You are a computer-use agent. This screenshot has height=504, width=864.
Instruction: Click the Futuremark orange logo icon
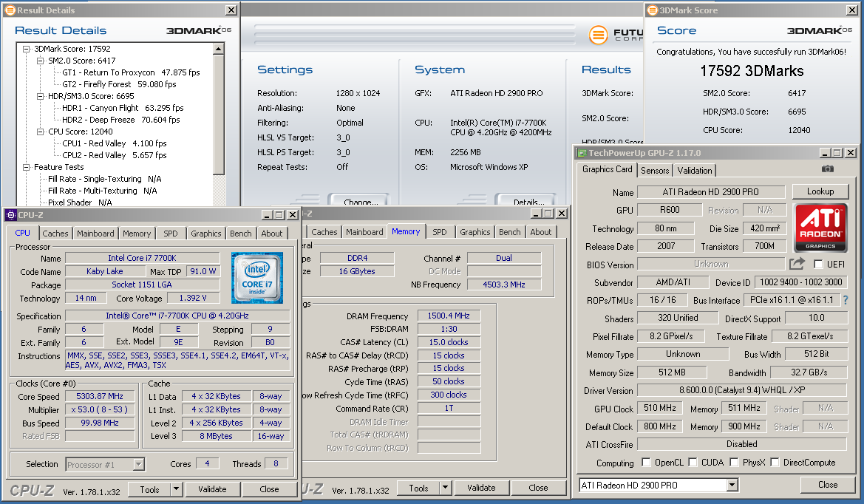(598, 35)
